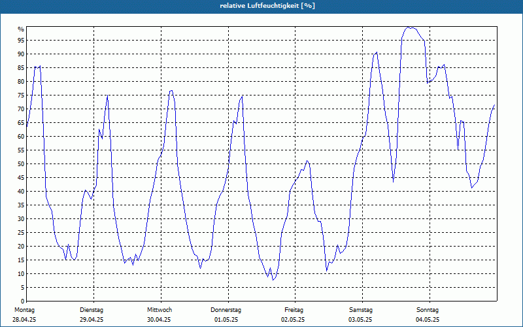The height and width of the screenshot is (327, 523).
Task: Click the y-axis value 50
Action: coord(21,164)
